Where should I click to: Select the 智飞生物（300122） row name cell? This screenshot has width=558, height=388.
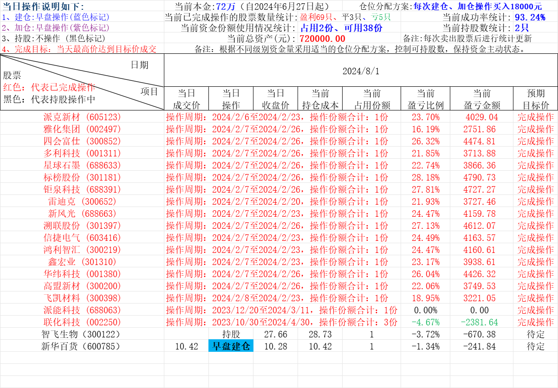click(x=82, y=334)
